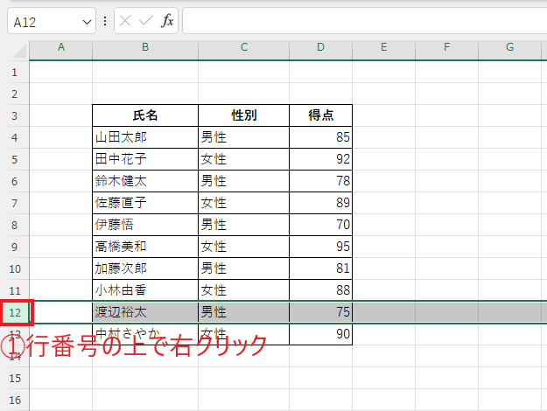Click 女性 in 高橋美和's row
547x411 pixels.
244,247
